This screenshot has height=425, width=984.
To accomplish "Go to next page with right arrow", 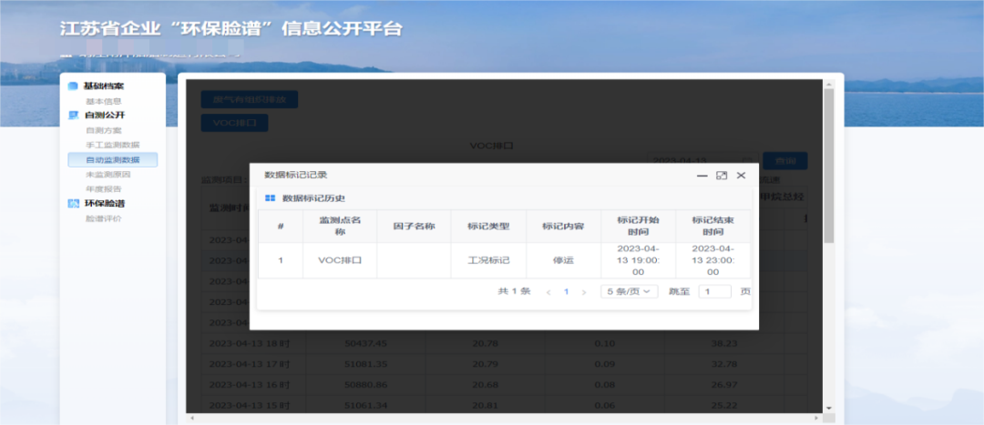I will (x=584, y=292).
